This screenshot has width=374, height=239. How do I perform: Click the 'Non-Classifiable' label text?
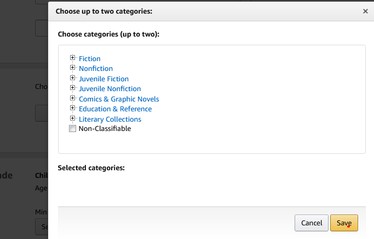(105, 129)
